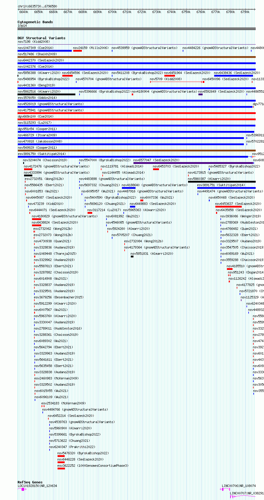The width and height of the screenshot is (264, 500).
Task: Open nsv5411208 (ByrskaBishop2022) variant
Action: [x=137, y=73]
